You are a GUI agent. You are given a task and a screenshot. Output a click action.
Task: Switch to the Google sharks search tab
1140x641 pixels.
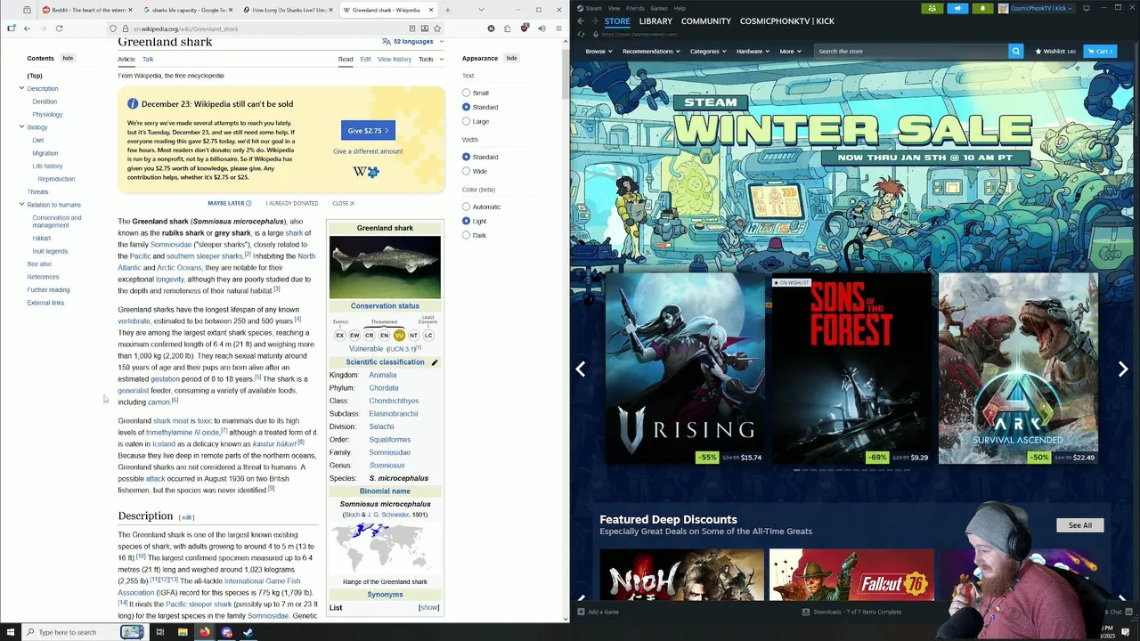[189, 10]
